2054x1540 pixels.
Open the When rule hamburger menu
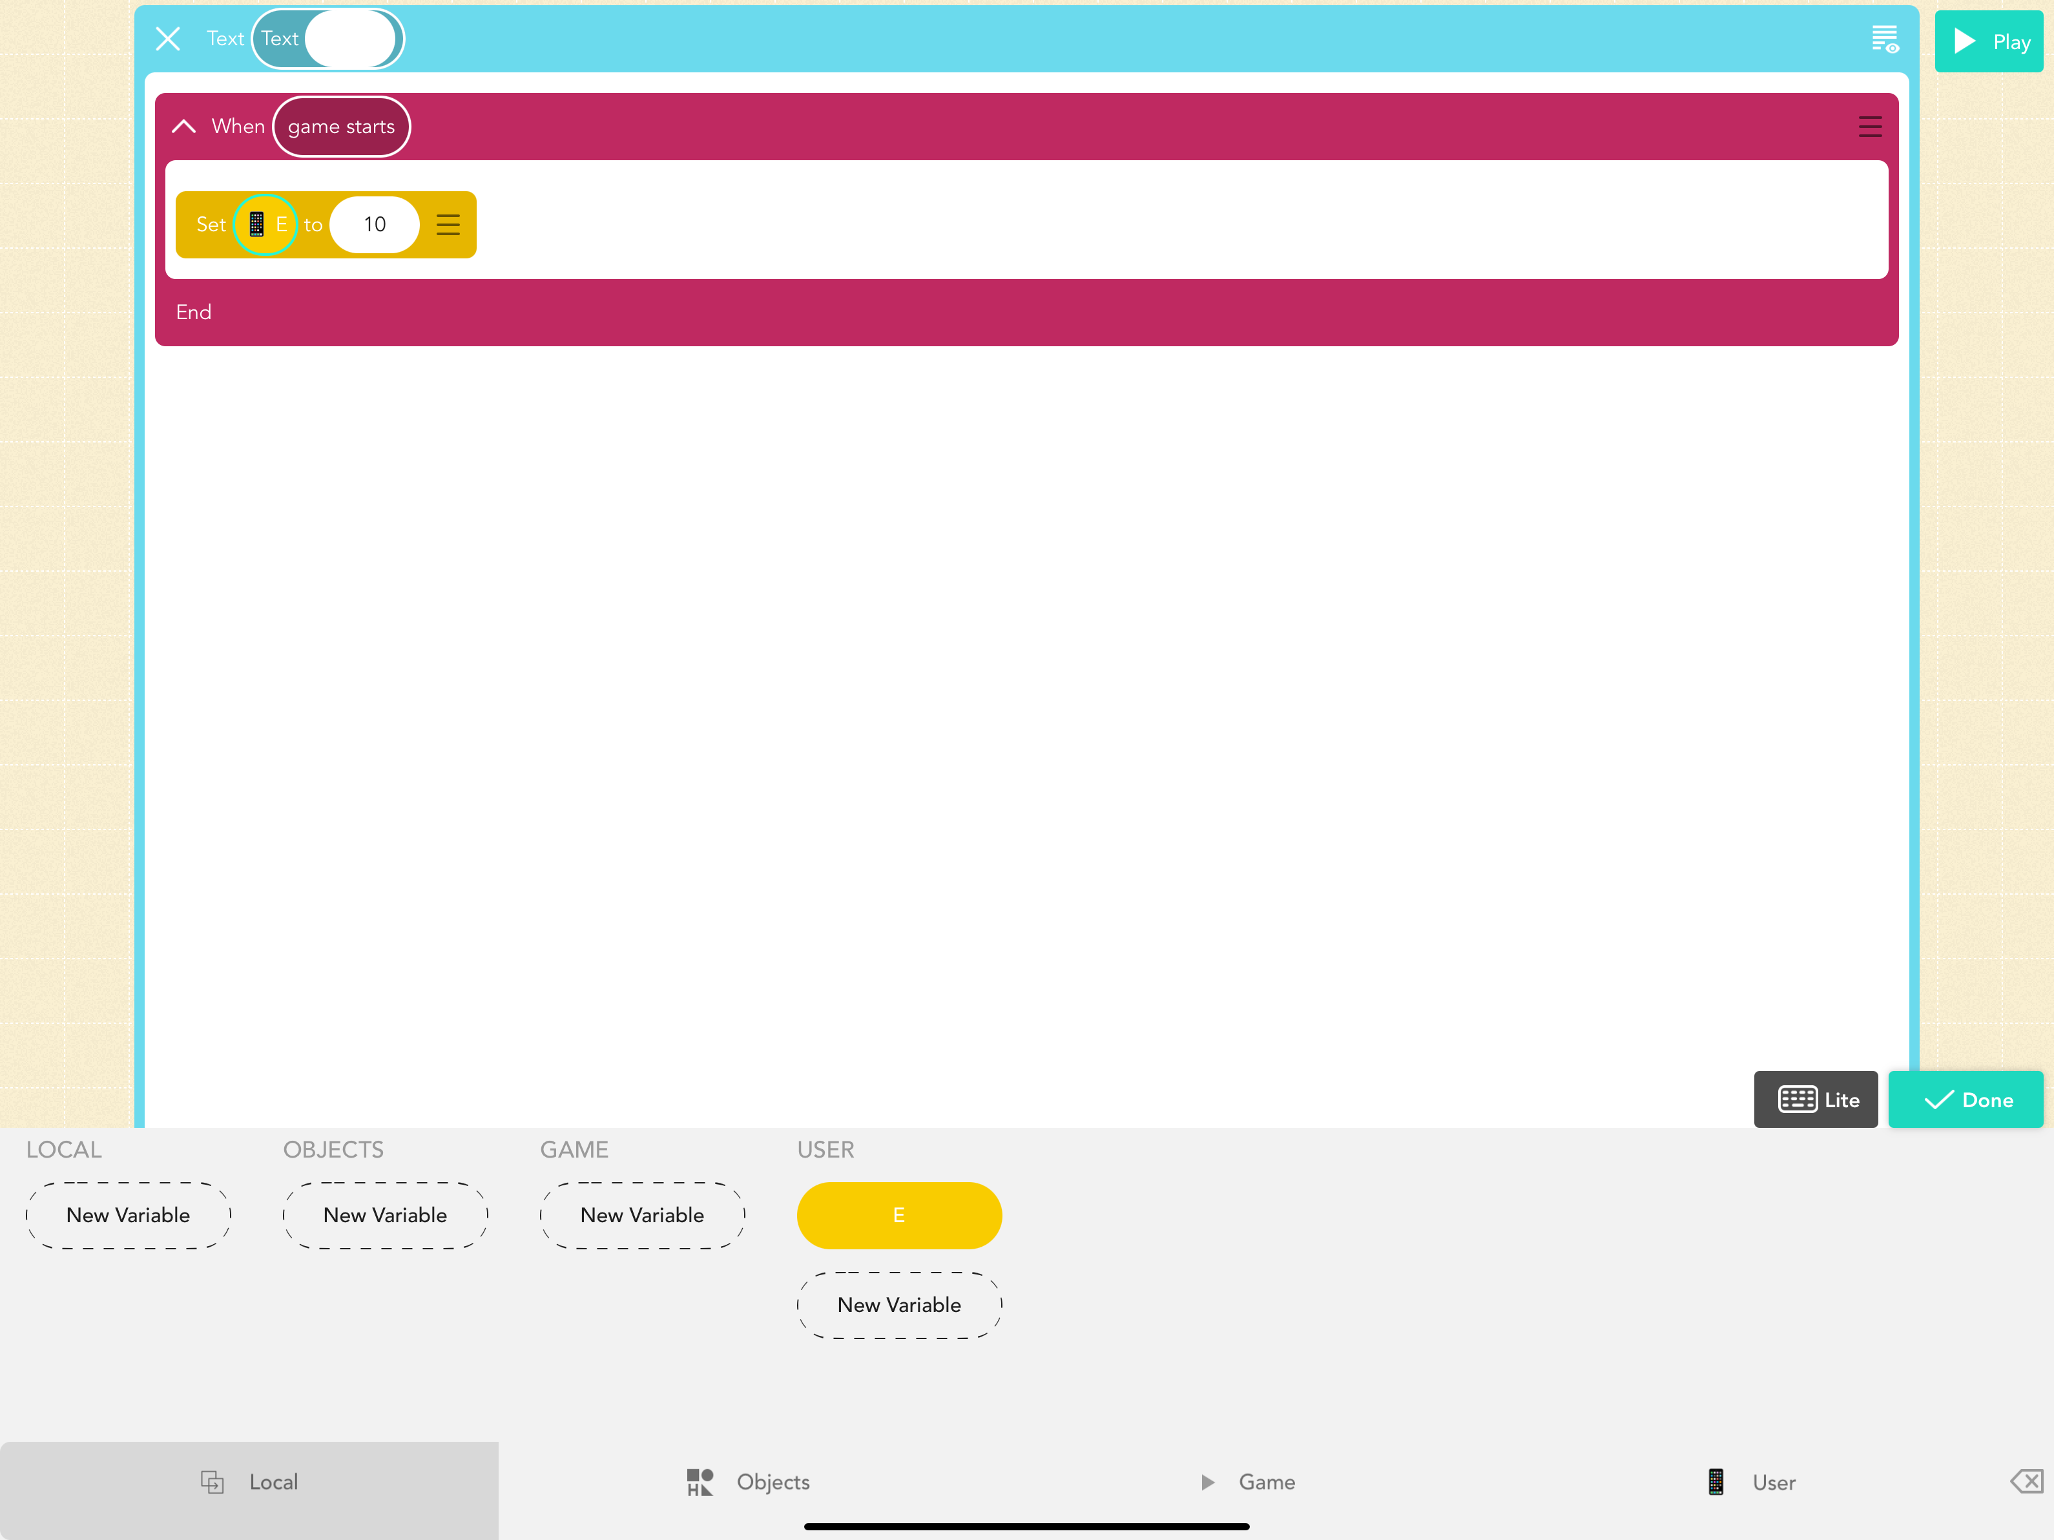[1869, 127]
